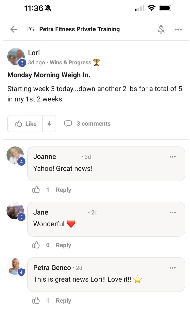Open the options menu on Joanne's comment
The image size is (190, 317).
[173, 157]
